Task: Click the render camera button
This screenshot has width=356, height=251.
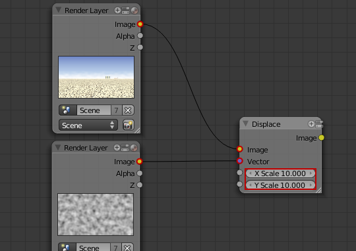Action: point(129,125)
